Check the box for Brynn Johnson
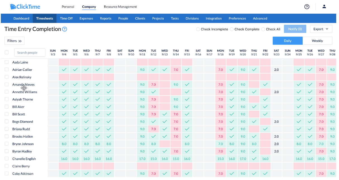 [7, 144]
